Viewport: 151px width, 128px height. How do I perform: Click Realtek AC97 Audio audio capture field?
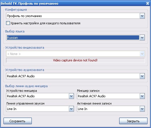coord(73,76)
